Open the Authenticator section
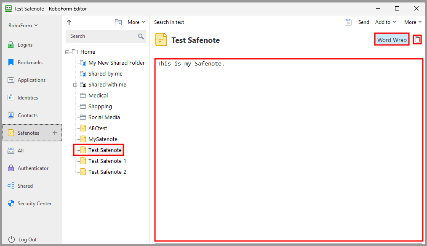Image resolution: width=427 pixels, height=246 pixels. point(32,168)
